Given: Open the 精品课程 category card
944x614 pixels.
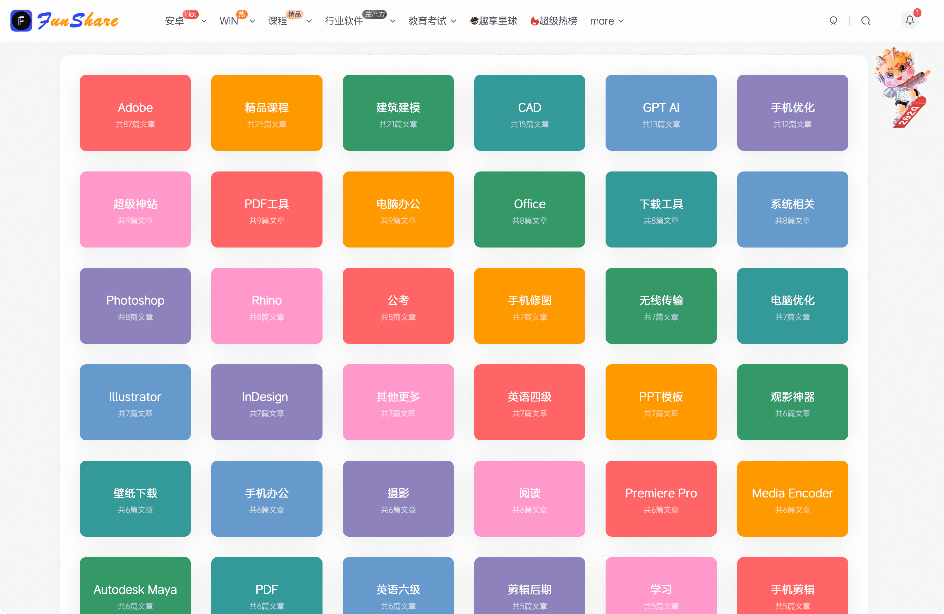Looking at the screenshot, I should click(x=267, y=113).
